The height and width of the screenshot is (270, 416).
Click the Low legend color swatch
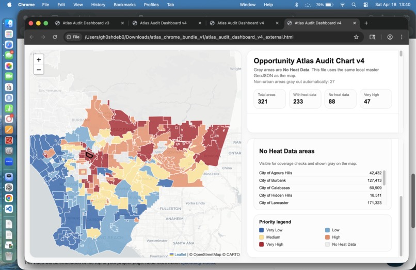point(327,230)
